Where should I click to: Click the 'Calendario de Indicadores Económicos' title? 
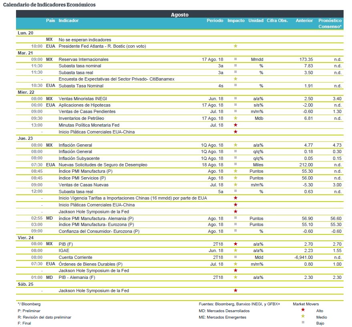49,5
